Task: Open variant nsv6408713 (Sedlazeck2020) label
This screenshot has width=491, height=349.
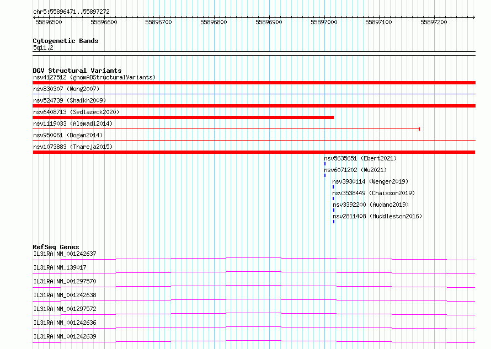Action: click(76, 112)
